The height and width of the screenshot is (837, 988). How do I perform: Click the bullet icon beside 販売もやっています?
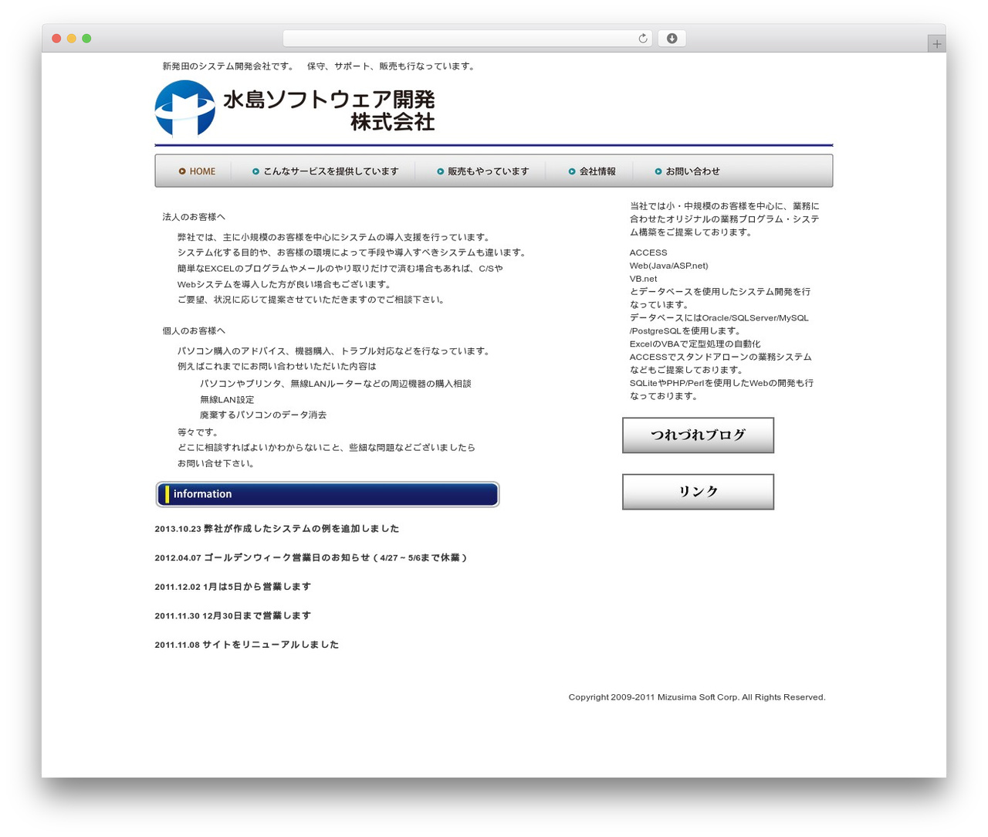441,171
